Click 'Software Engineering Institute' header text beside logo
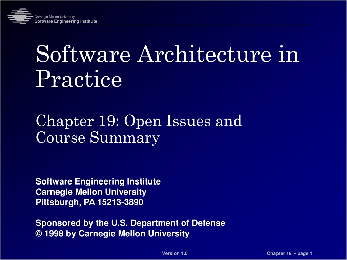The image size is (347, 260). click(x=66, y=21)
